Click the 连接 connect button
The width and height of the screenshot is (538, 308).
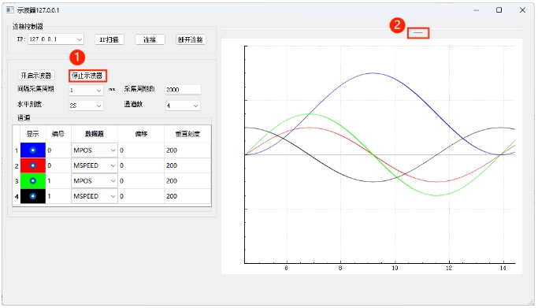click(x=150, y=39)
